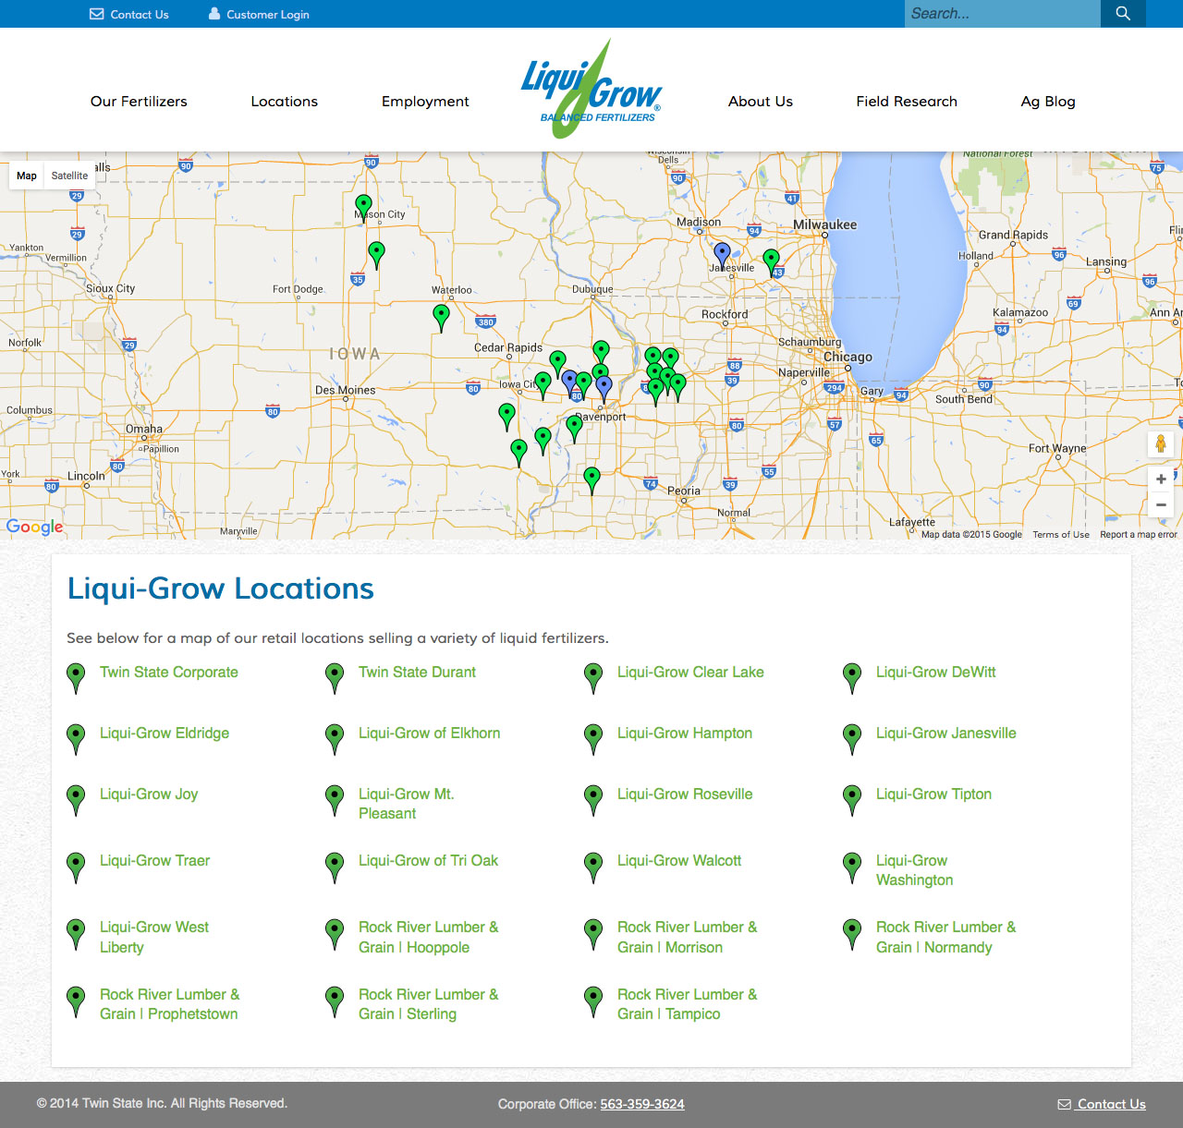The image size is (1183, 1128).
Task: Click the envelope icon beside the top-bar Contact Us
Action: pyautogui.click(x=97, y=14)
